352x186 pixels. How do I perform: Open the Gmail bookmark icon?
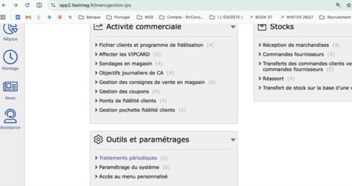[28, 17]
